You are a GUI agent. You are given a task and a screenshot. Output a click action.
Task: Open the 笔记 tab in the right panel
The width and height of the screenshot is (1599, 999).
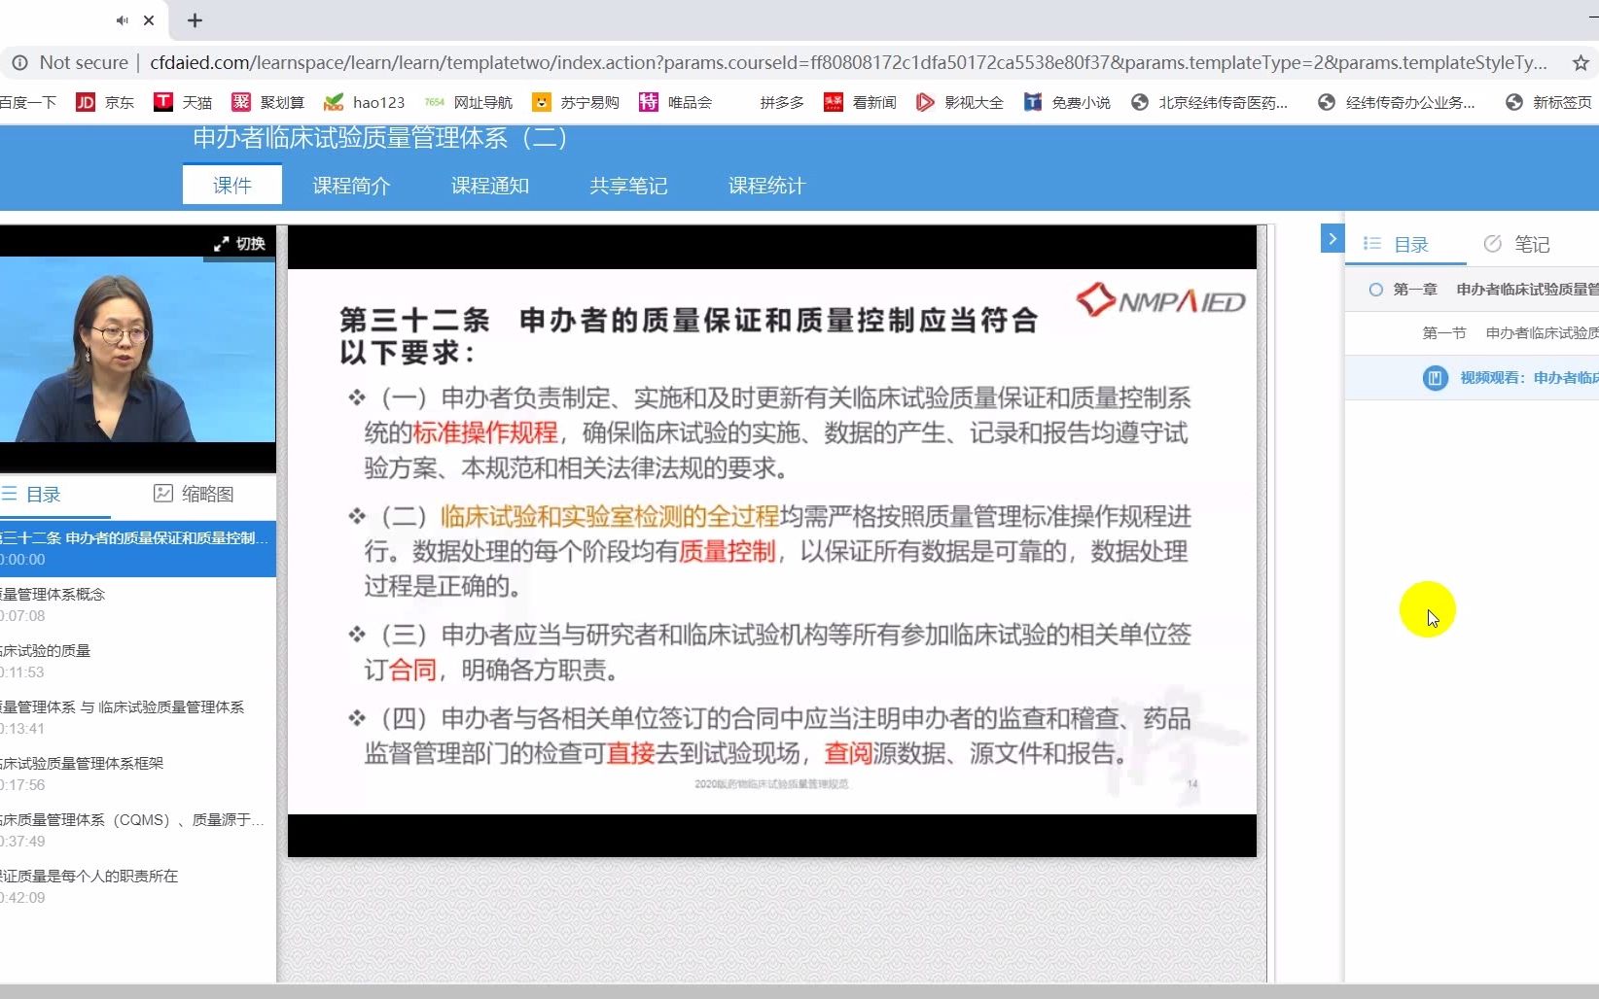point(1531,244)
